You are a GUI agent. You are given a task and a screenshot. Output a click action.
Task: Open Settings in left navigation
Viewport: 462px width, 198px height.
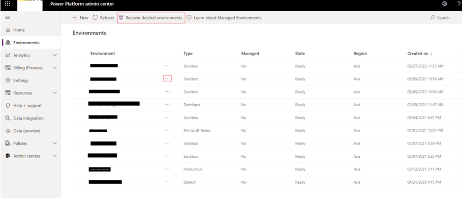click(21, 80)
